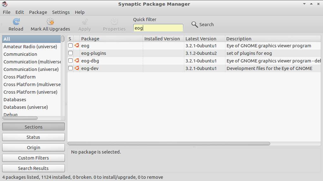
Task: Click the Ubuntu logo beside eog
Action: click(x=77, y=45)
